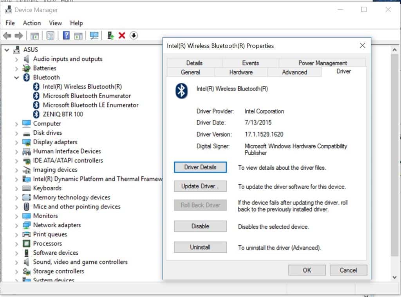Click the scrollbar down arrow at right
This screenshot has width=401, height=297.
(395, 277)
